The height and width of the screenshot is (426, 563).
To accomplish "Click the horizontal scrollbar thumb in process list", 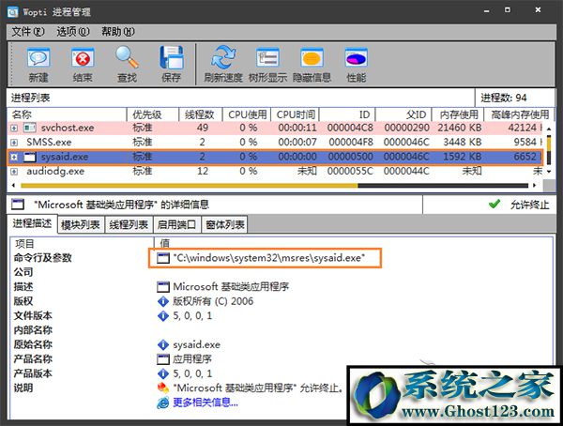I will point(190,186).
